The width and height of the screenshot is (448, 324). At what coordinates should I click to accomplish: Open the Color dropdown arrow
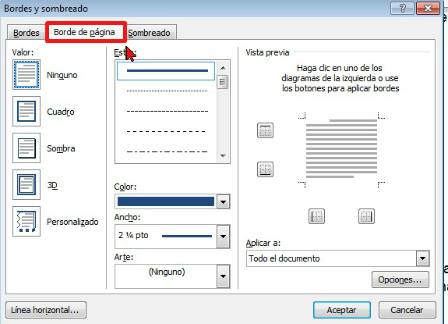click(223, 201)
